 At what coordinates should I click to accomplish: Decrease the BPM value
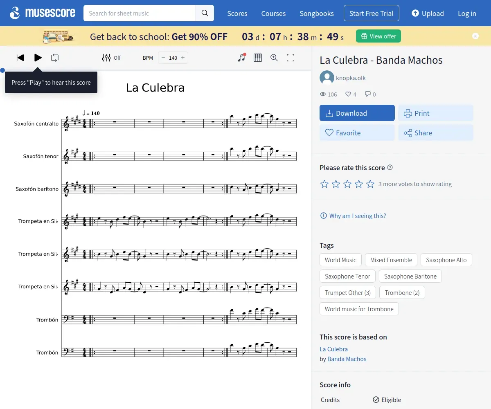click(x=163, y=58)
